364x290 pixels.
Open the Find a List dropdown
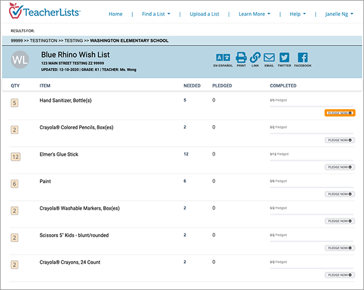tap(156, 14)
